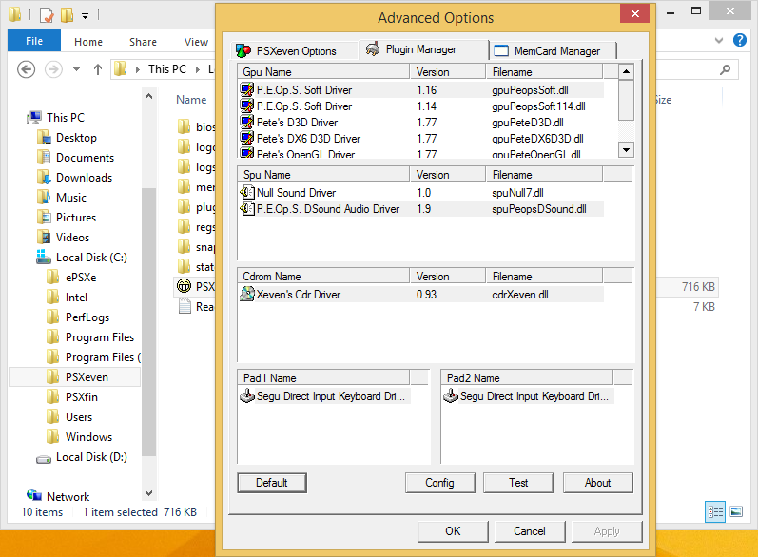Sort files by the Name column
The image size is (758, 557).
coord(191,100)
